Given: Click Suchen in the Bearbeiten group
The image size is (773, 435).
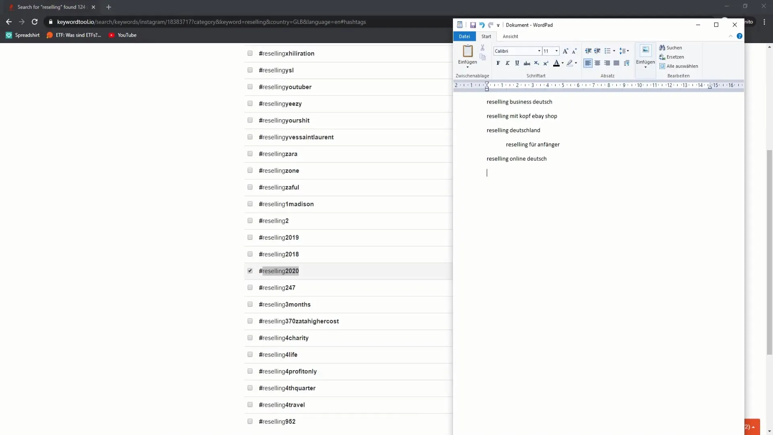Looking at the screenshot, I should point(670,48).
